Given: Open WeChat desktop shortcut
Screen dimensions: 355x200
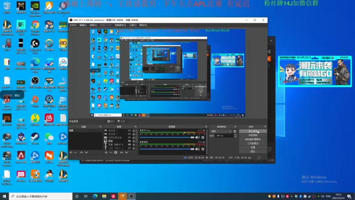Looking at the screenshot, I should pos(49,139).
